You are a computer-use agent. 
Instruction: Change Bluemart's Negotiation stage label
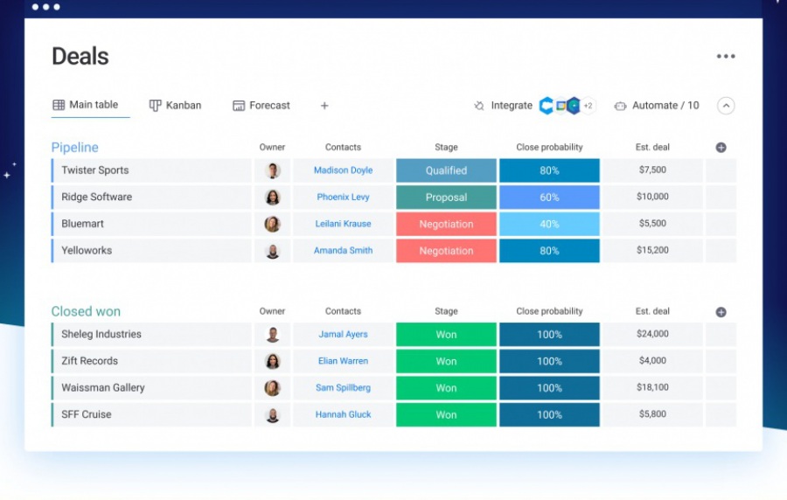click(x=446, y=224)
